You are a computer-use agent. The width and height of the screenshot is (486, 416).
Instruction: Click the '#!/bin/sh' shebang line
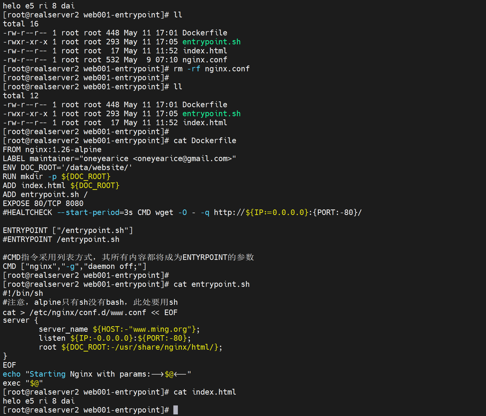click(x=23, y=293)
